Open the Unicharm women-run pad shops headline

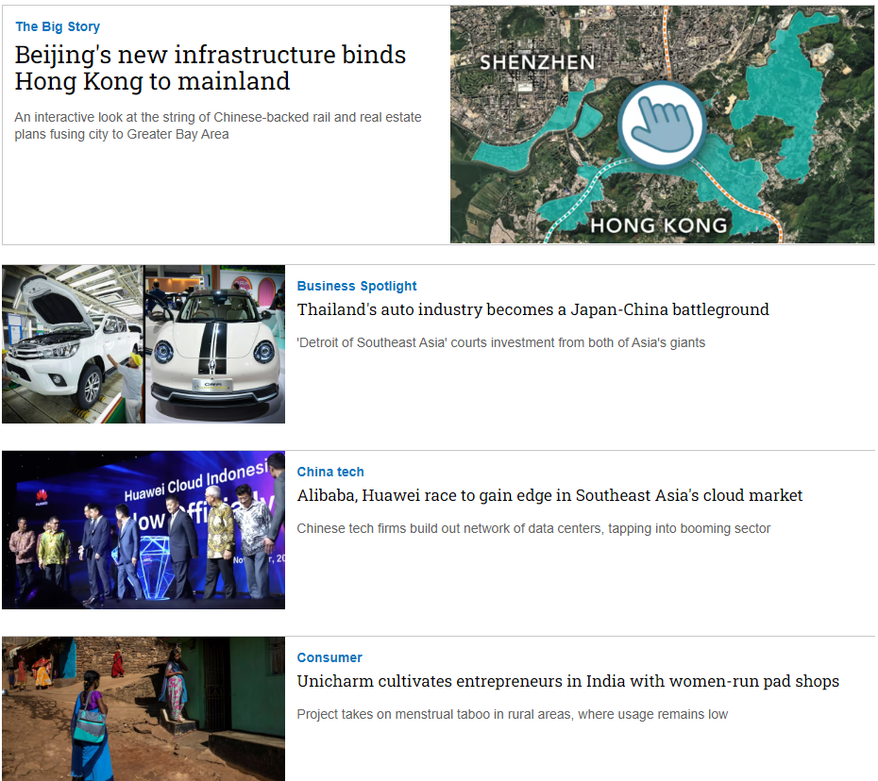coord(567,681)
